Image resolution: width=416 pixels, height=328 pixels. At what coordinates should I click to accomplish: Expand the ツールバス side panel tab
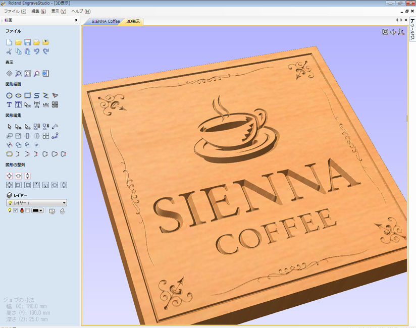coord(412,29)
